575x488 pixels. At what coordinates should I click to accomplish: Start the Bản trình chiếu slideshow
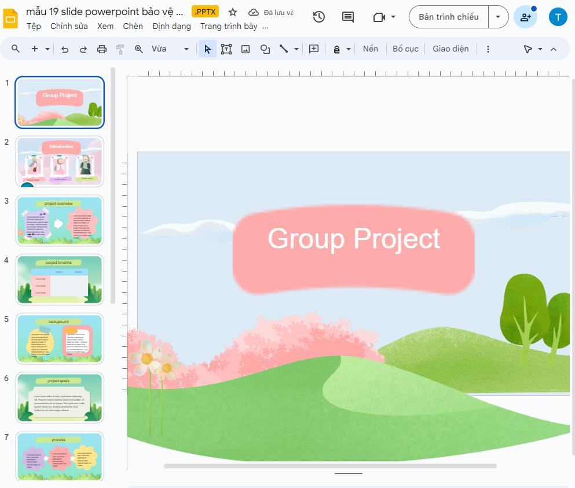tap(450, 17)
